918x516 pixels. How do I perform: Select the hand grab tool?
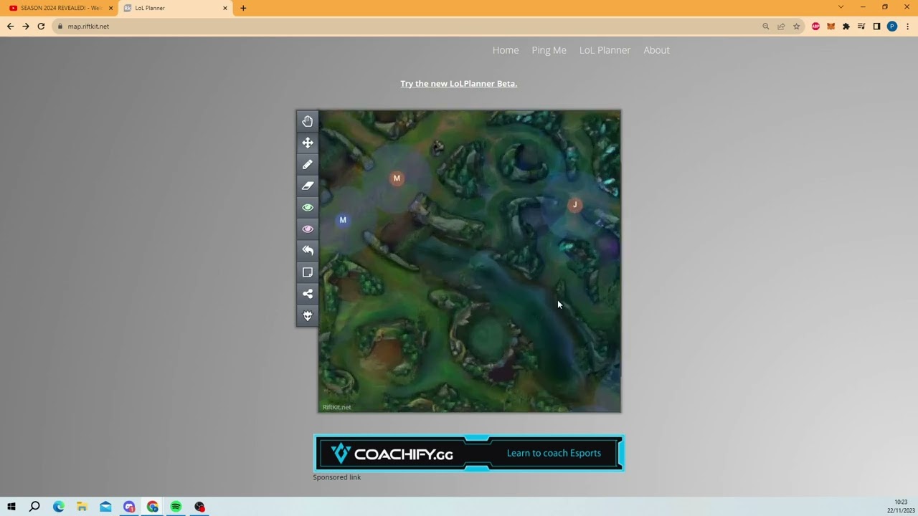click(308, 121)
